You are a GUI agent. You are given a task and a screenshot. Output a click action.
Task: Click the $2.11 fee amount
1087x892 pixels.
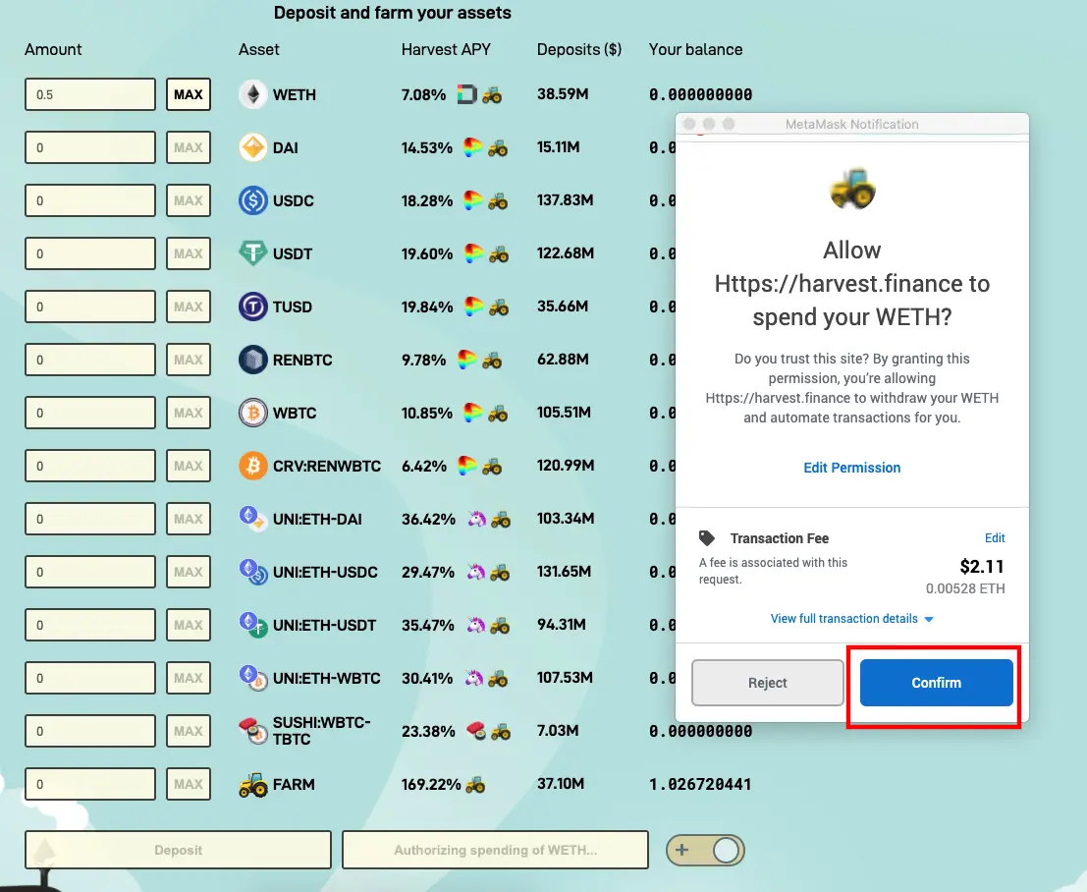click(982, 567)
